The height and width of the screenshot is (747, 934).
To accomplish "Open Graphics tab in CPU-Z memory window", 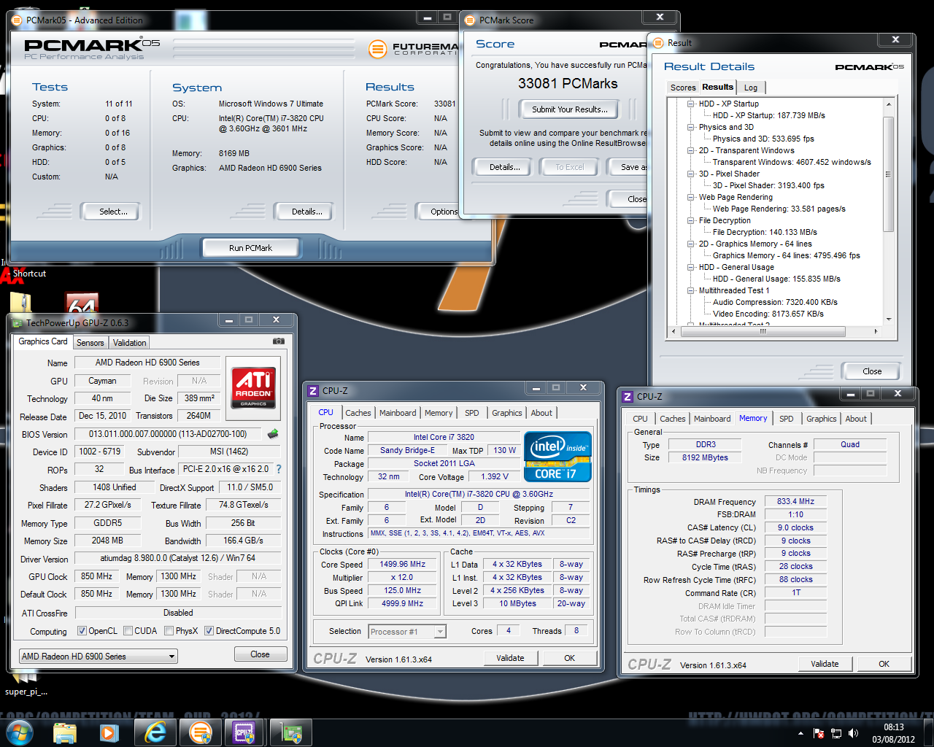I will [x=821, y=419].
